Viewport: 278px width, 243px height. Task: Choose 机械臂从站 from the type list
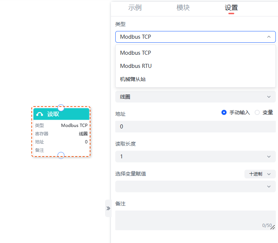pos(196,79)
